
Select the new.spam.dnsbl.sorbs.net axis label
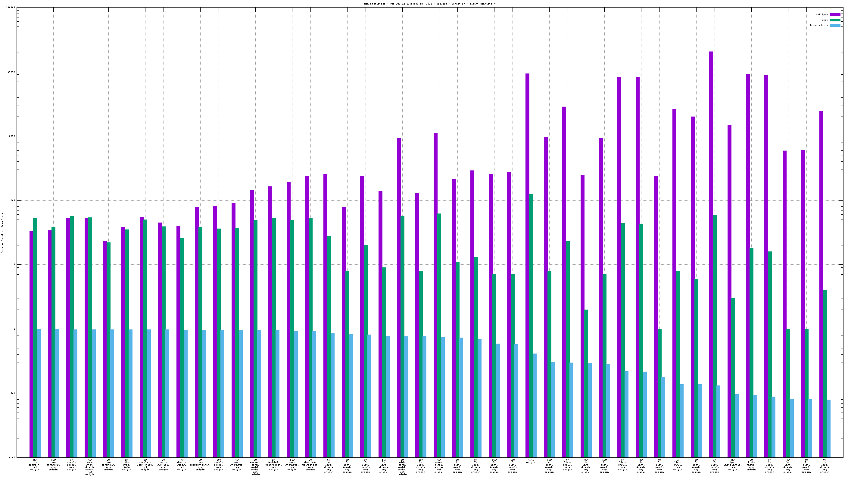(x=90, y=467)
